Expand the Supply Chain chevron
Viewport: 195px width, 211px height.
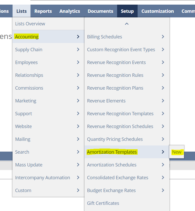(78, 49)
